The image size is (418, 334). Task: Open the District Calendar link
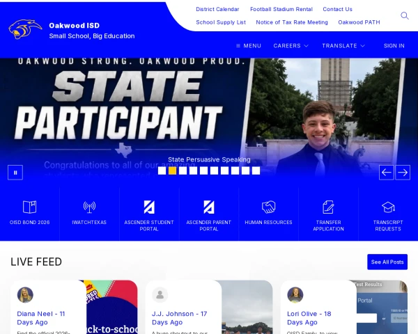pyautogui.click(x=217, y=9)
